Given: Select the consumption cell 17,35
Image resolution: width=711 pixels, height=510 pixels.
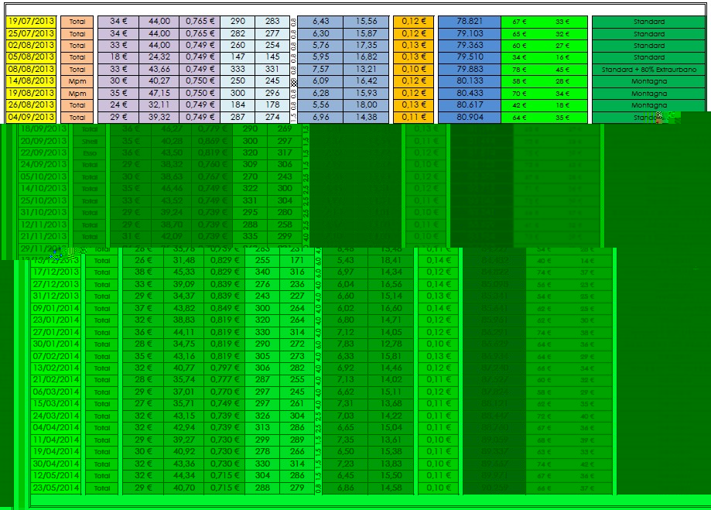Looking at the screenshot, I should (x=367, y=46).
